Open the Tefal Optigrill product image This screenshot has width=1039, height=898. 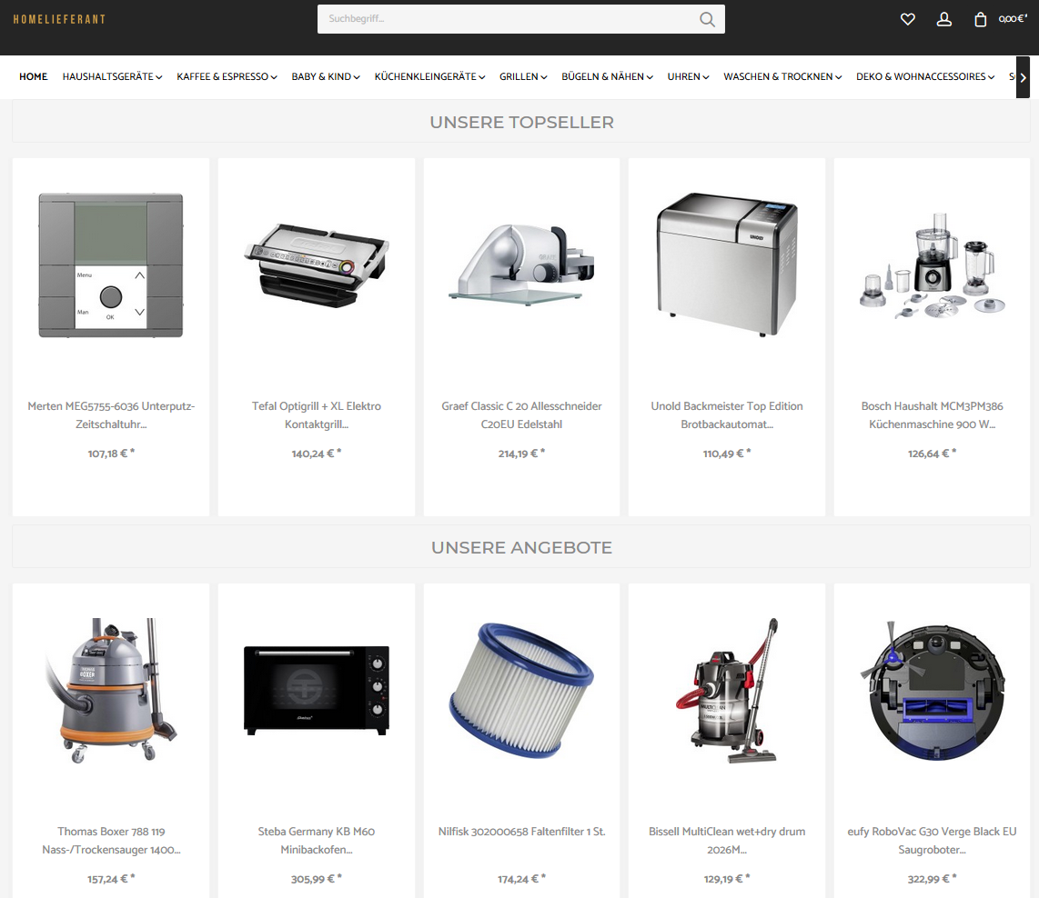317,265
